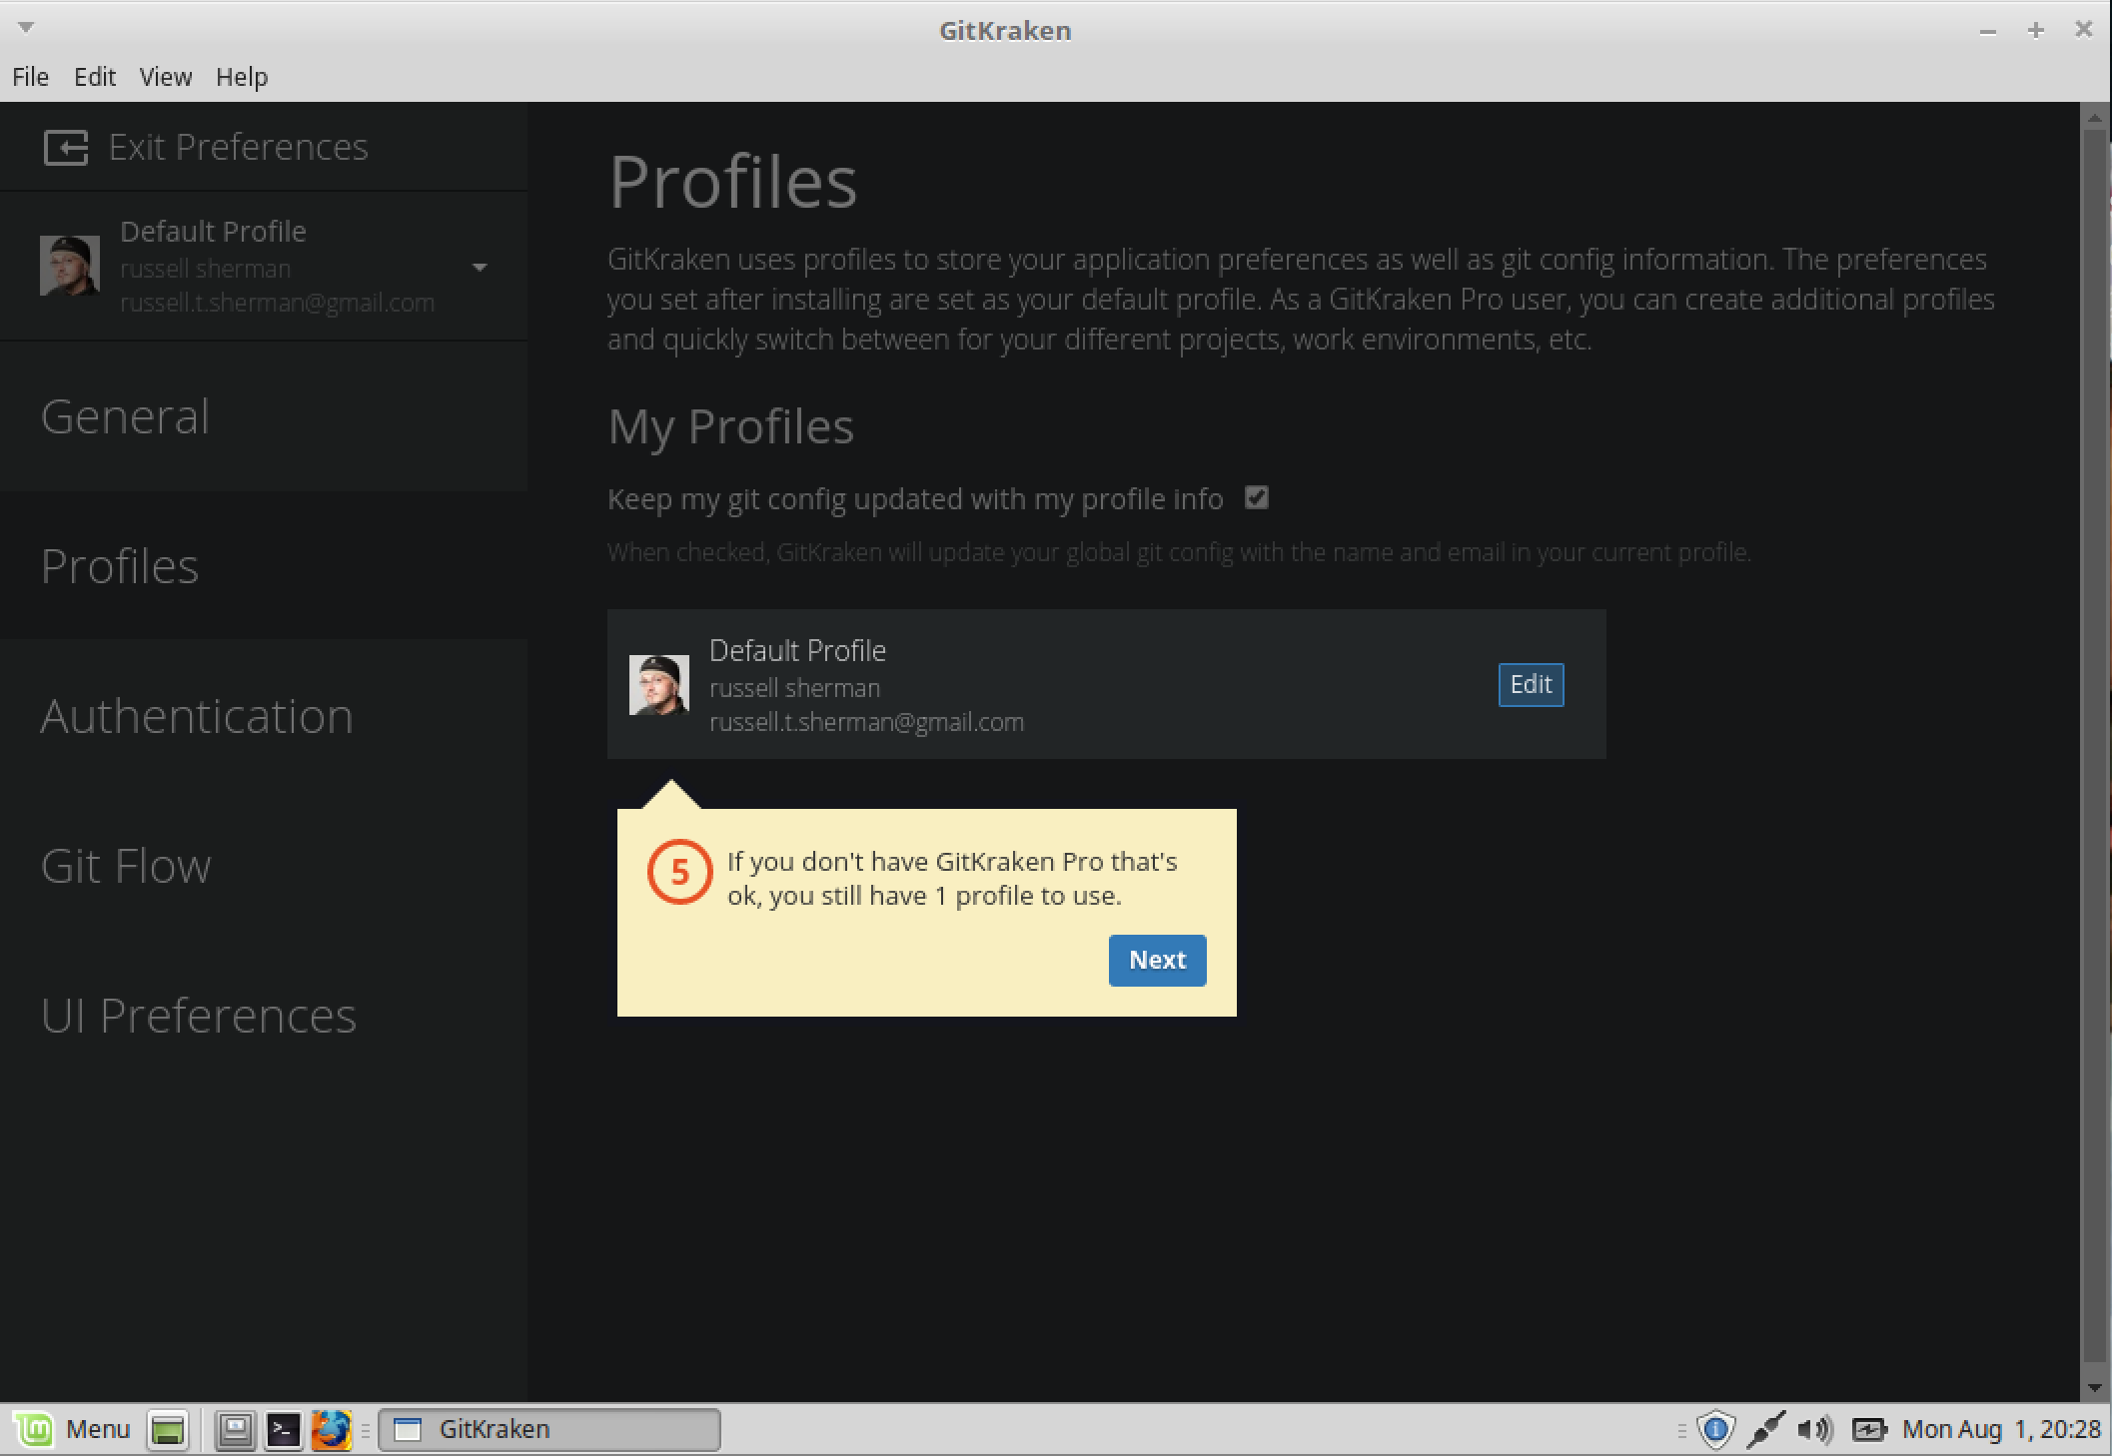Image resolution: width=2112 pixels, height=1456 pixels.
Task: Open the Edit menu
Action: tap(95, 77)
